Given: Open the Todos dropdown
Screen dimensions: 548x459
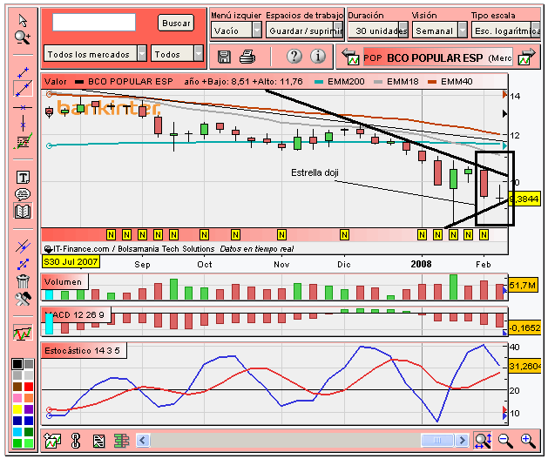Looking at the screenshot, I should click(177, 54).
